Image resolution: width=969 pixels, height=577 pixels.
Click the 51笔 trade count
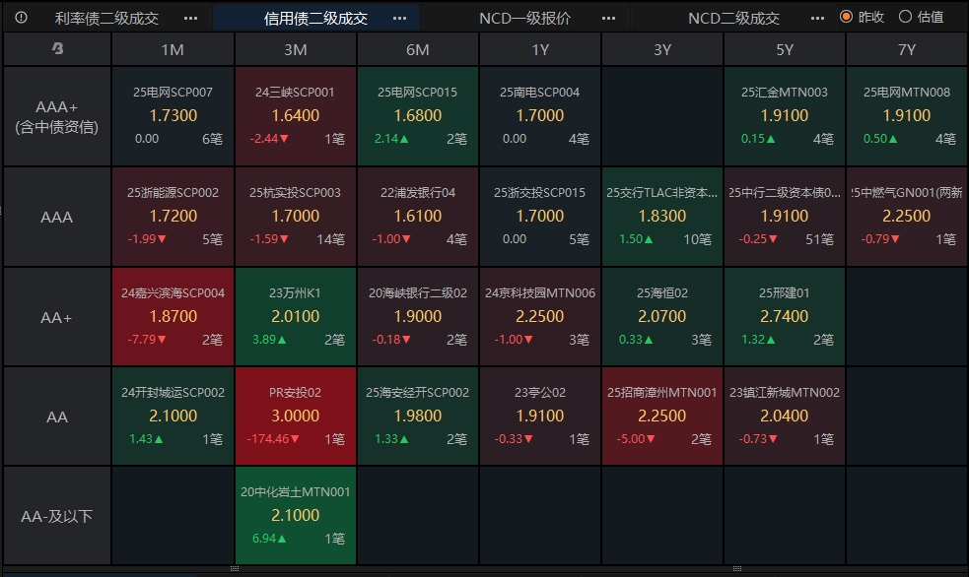click(819, 239)
